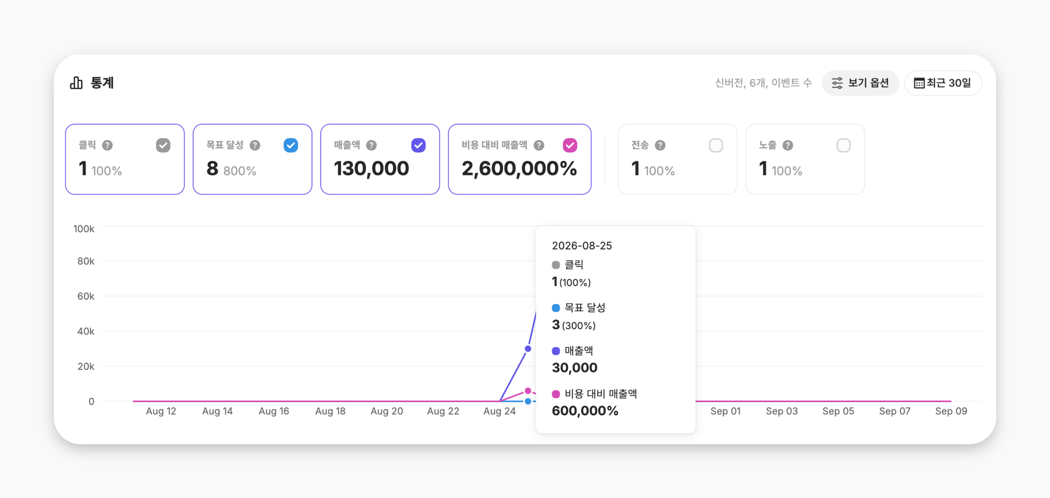Click the bar chart icon beside 통계

pos(76,83)
